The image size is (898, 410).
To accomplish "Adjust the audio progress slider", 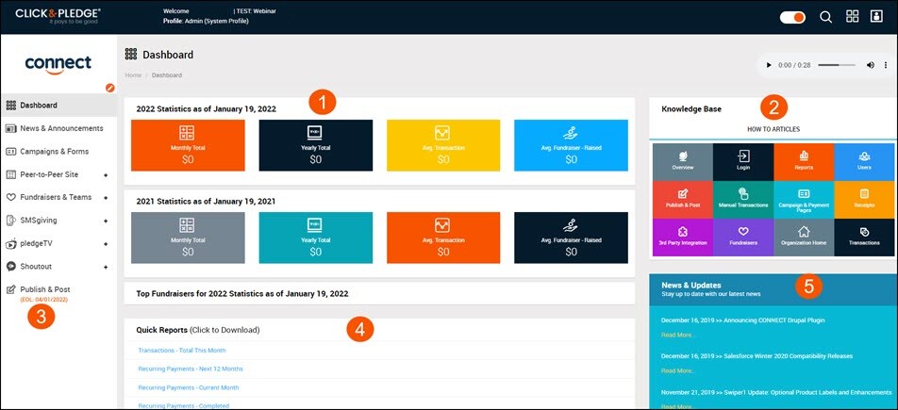I will (x=837, y=65).
